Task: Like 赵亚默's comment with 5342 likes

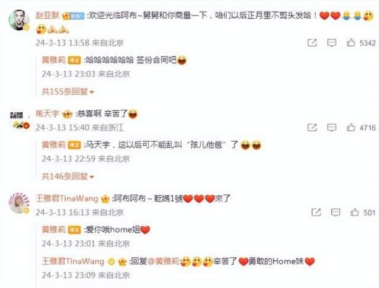Action: coord(351,43)
